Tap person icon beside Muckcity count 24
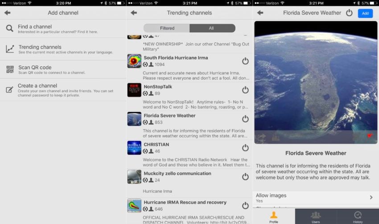The image size is (379, 224). pos(151,180)
